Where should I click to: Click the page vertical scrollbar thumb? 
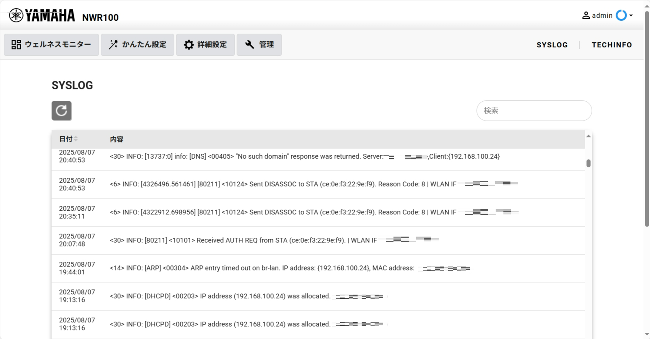coord(647,118)
